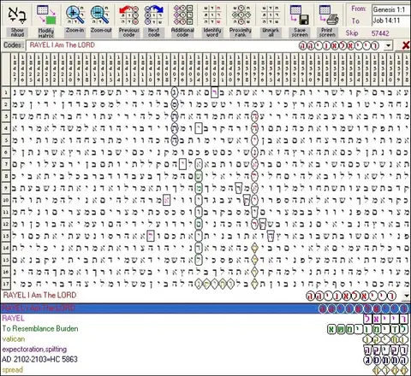Click the Hebrew letters beside the RAYEL entry
The height and width of the screenshot is (376, 411).
[x=386, y=319]
